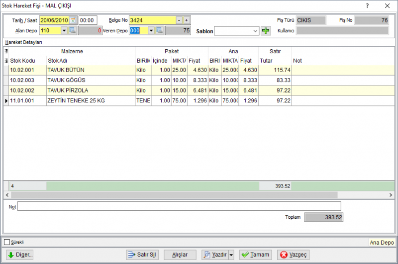Confirm with the Tamam button

point(256,255)
